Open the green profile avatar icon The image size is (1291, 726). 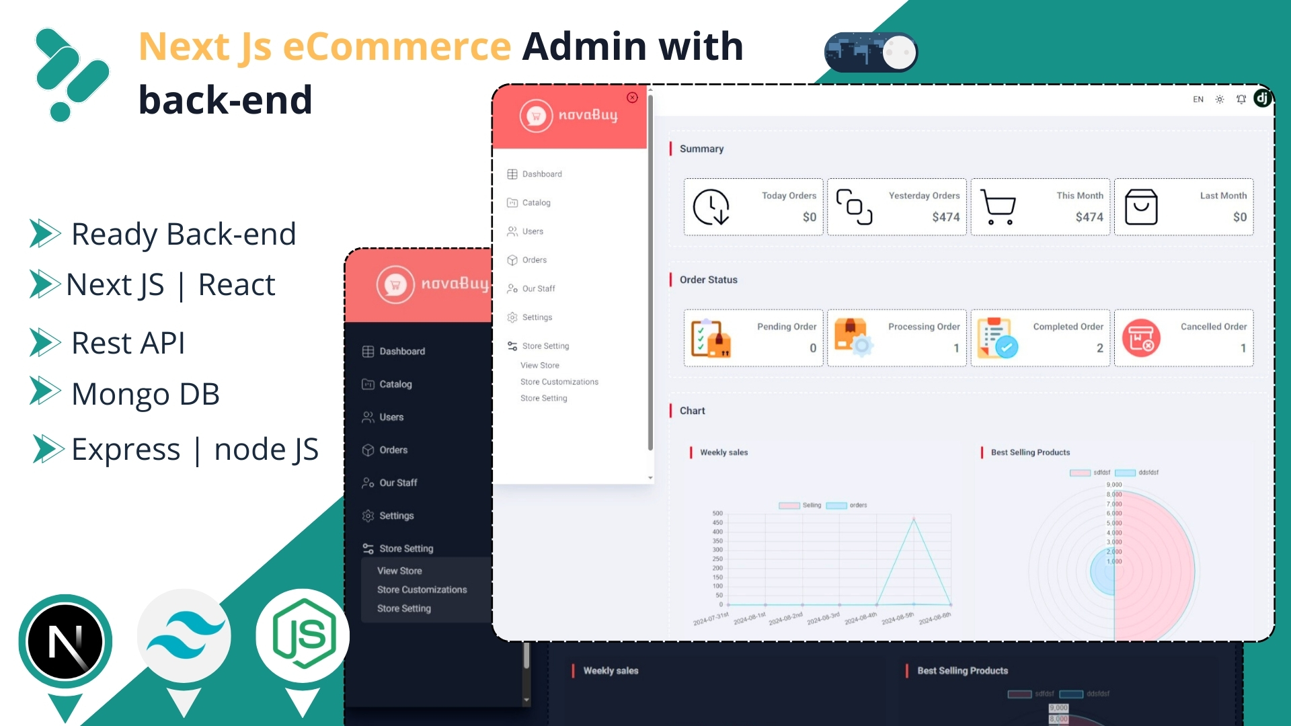(x=1262, y=99)
